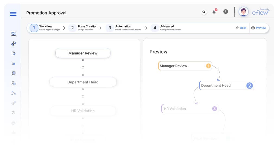
Task: Select HR Validation card in Preview
Action: (190, 109)
